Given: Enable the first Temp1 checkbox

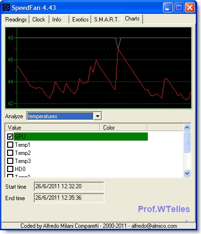Looking at the screenshot, I should click(x=10, y=145).
